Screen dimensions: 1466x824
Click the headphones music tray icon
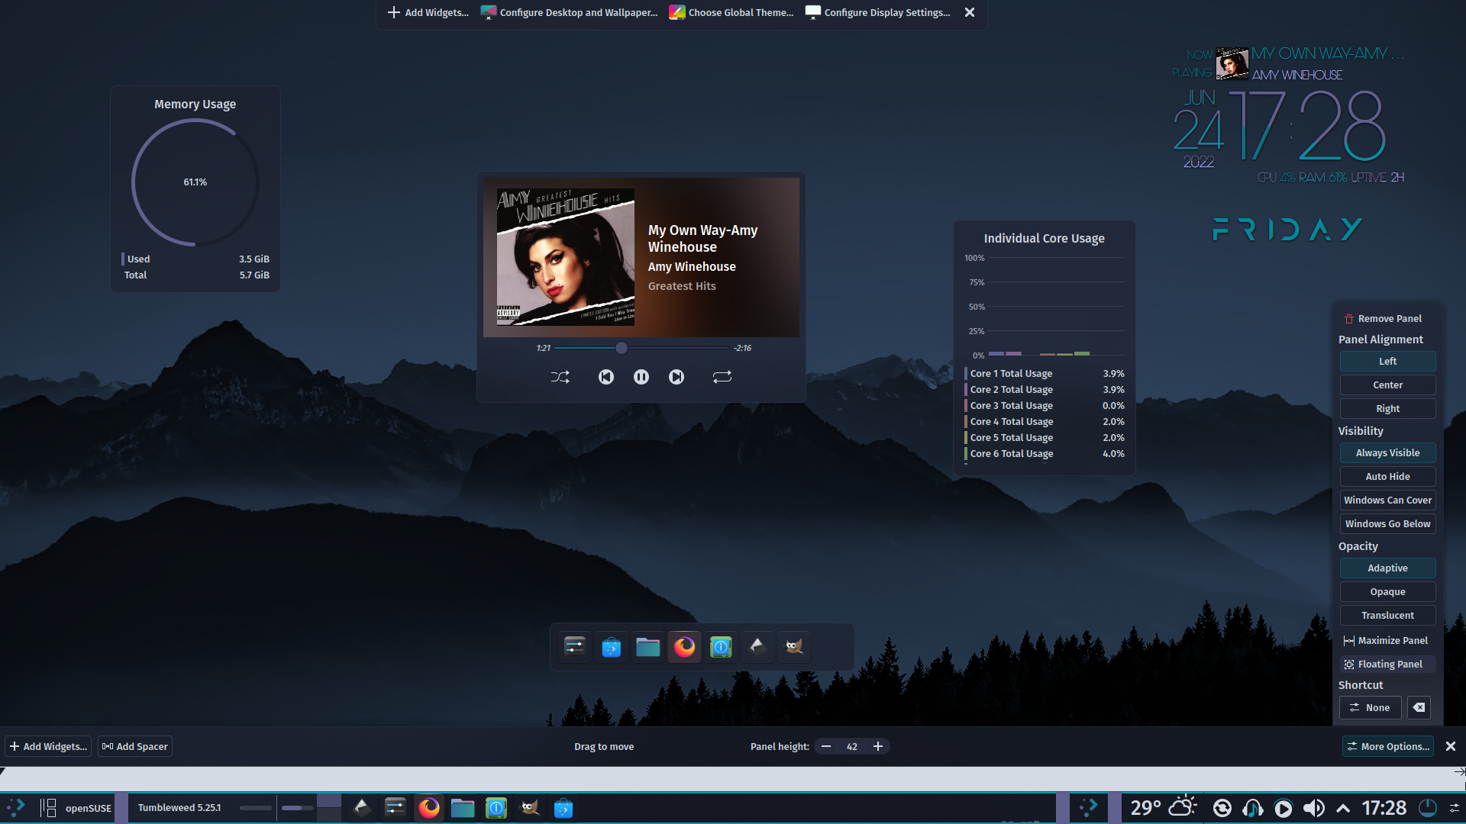(1253, 808)
